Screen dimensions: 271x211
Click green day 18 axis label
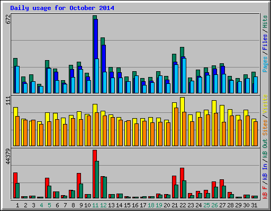(151, 205)
